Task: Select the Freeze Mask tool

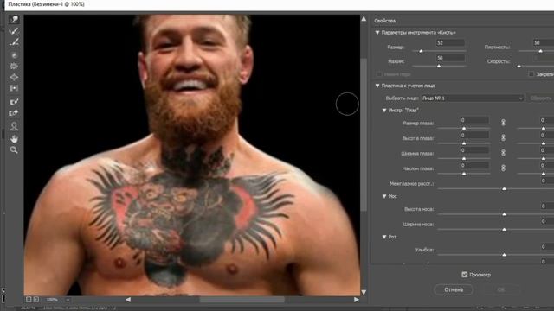Action: click(x=14, y=102)
